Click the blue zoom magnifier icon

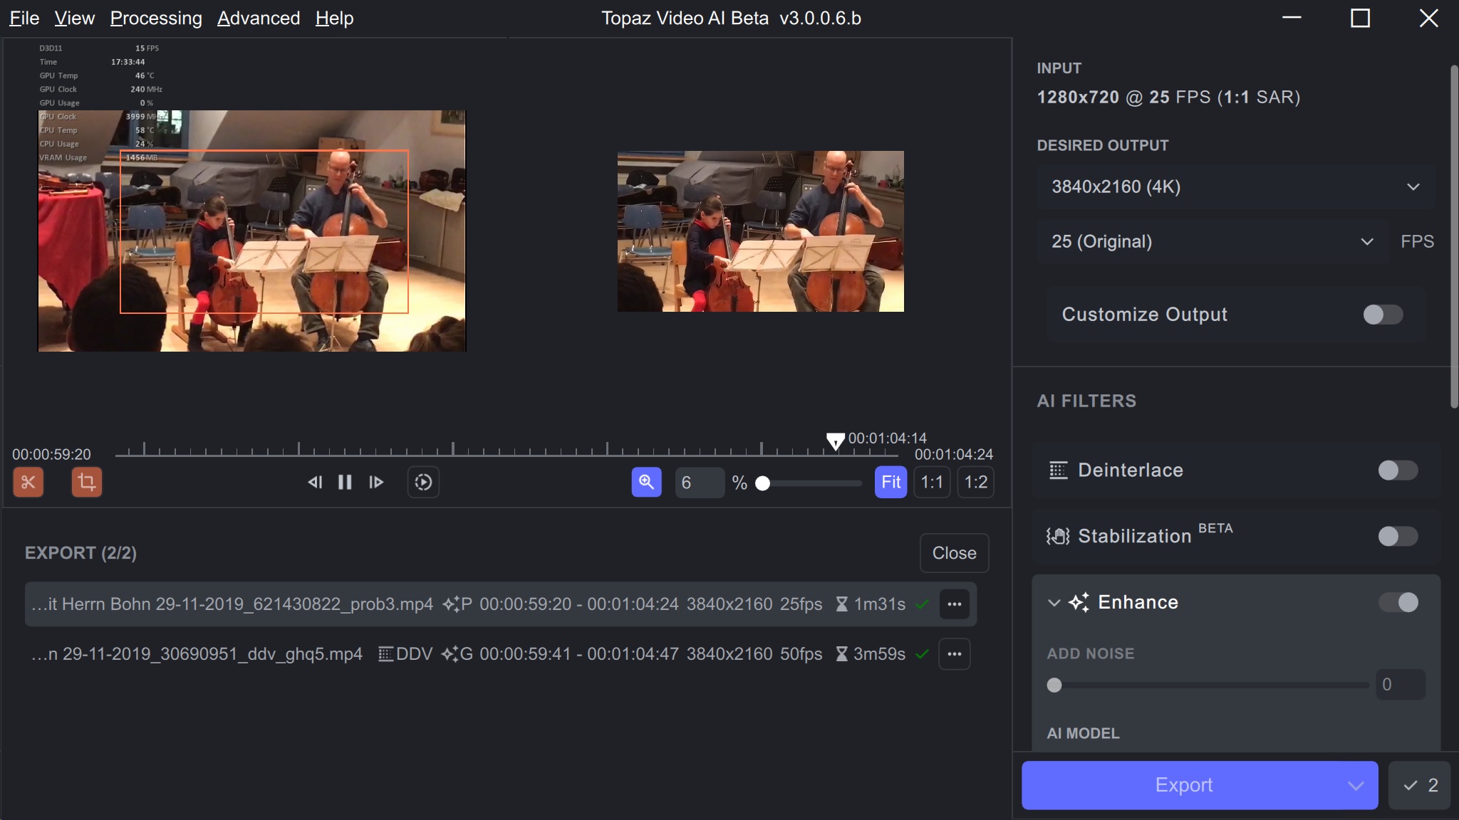coord(646,482)
